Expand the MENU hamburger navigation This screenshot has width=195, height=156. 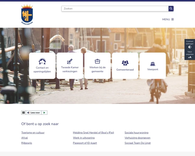point(168,19)
